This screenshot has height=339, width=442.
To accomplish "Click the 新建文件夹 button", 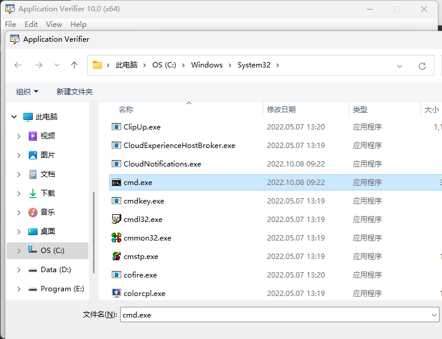I will click(75, 91).
